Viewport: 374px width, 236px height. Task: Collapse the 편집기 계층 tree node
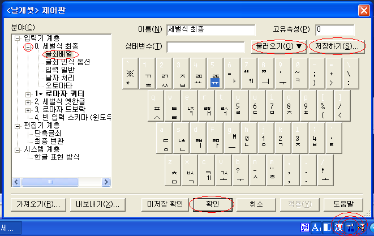click(x=17, y=126)
